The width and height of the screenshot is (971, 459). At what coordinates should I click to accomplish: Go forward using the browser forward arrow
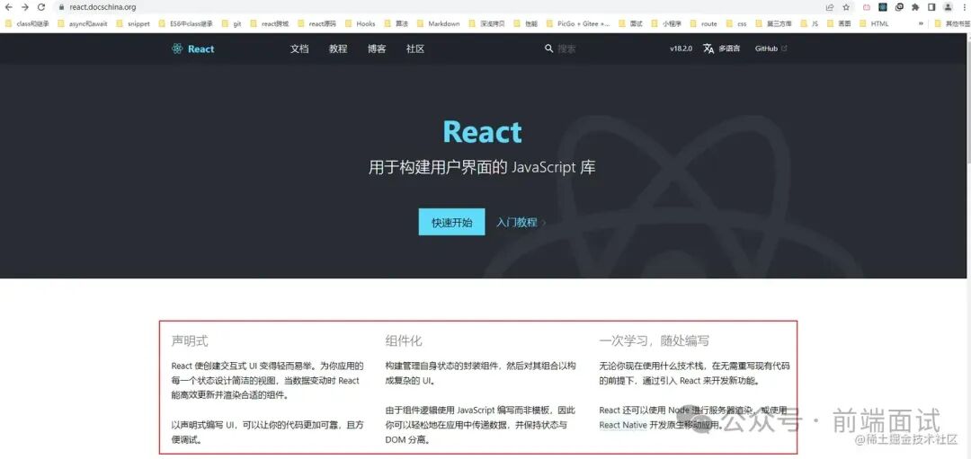tap(25, 7)
